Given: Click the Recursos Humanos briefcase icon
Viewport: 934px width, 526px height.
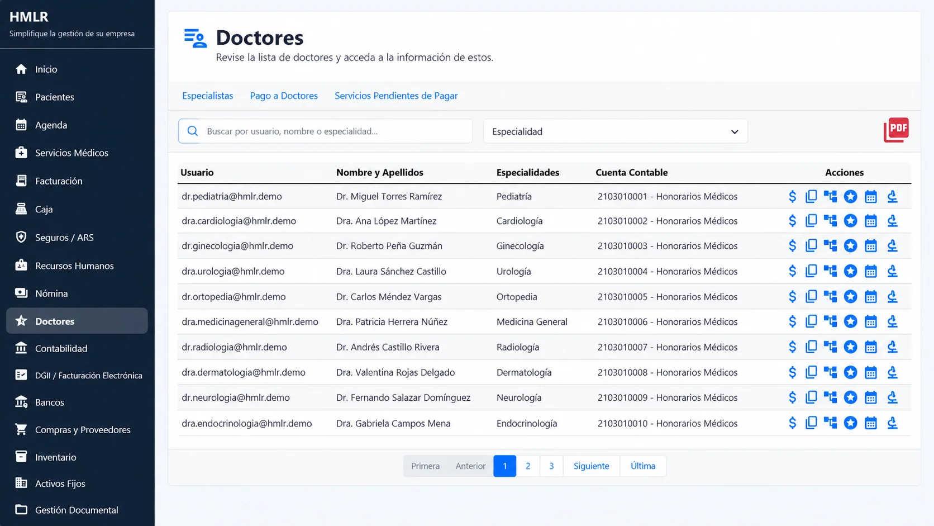Looking at the screenshot, I should click(x=21, y=265).
